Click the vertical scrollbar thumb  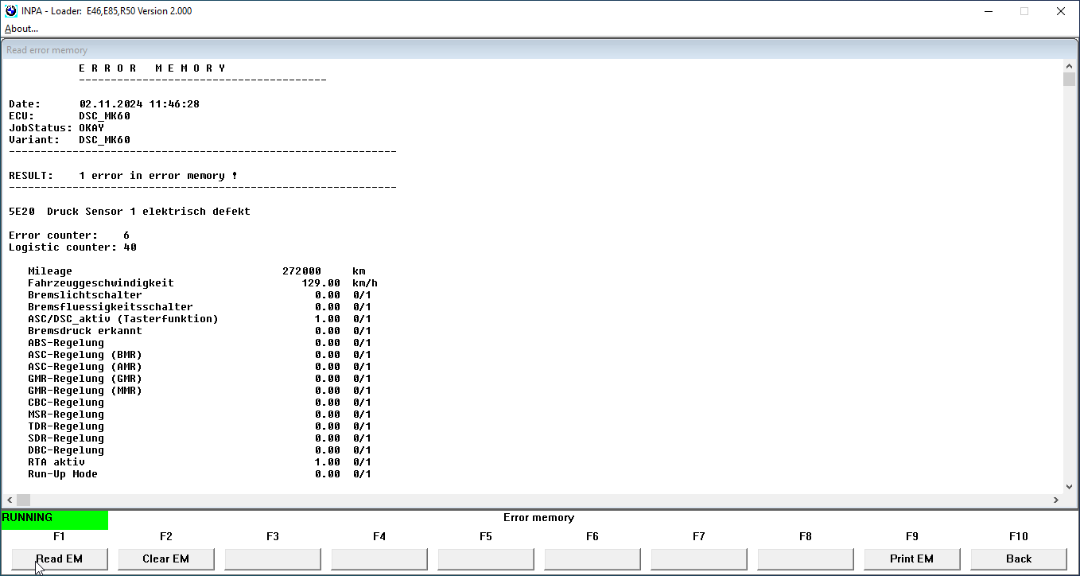[1069, 79]
